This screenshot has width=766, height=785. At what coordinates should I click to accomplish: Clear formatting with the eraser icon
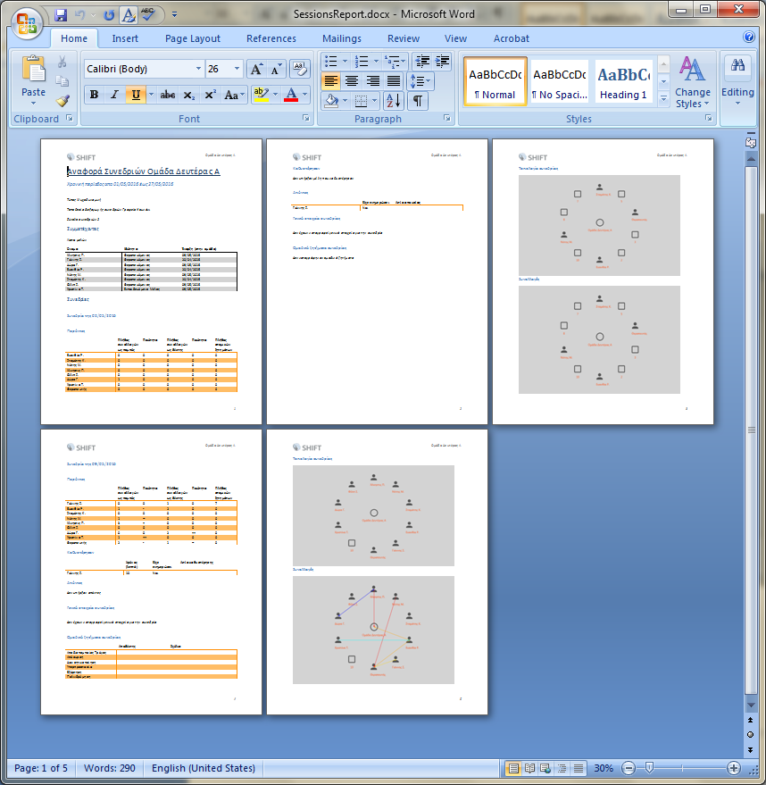click(x=300, y=69)
